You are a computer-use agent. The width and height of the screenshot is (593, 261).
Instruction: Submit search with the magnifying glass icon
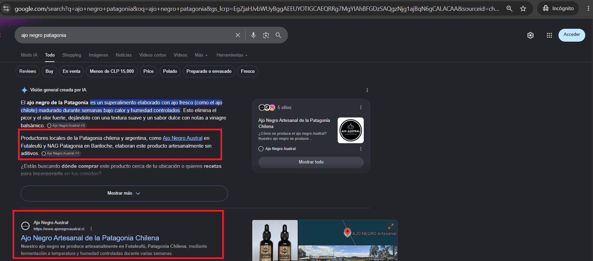coord(278,35)
